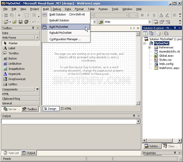Viewport: 183px width, 162px height.
Task: Click Properties icon in Solution Explorer toolbar
Action: (x=166, y=34)
